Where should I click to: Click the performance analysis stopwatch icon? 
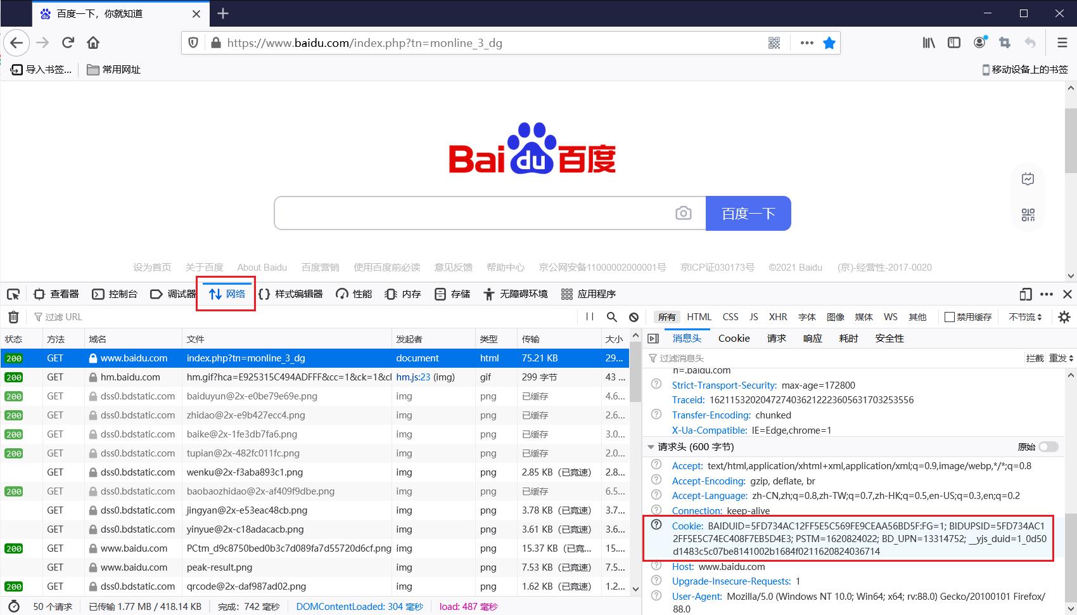(13, 606)
